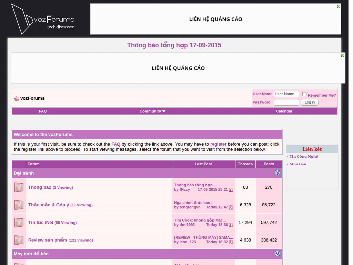Screen dimensions: 353x265
Task: Click the vozForums logo in header
Action: 43,19
